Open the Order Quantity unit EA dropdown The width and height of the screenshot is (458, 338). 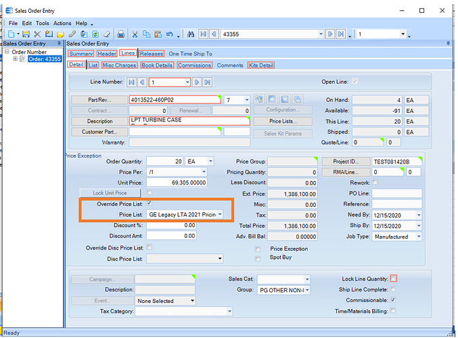point(210,162)
